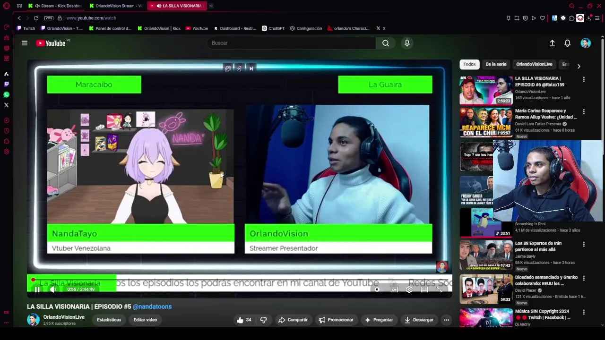Open the Episodio #6 video thumbnail
Viewport: 605px width, 340px height.
(x=486, y=90)
